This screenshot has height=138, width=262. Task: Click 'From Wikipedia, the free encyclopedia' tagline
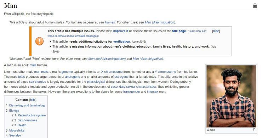[29, 14]
